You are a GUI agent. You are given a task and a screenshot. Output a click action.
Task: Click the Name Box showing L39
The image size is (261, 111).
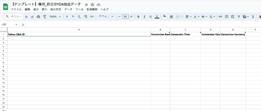(9, 25)
